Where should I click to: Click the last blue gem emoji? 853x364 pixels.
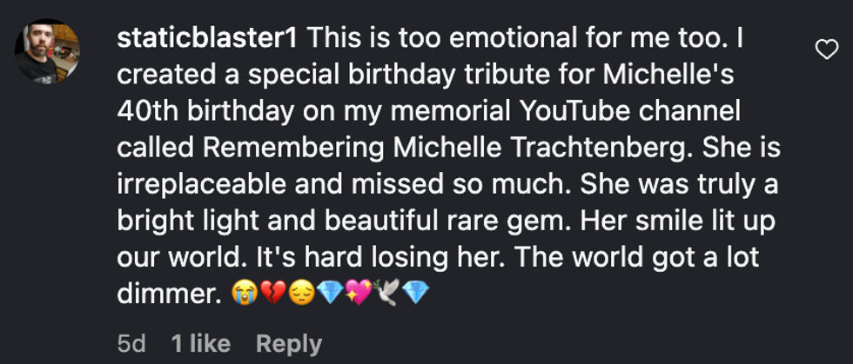pyautogui.click(x=418, y=295)
